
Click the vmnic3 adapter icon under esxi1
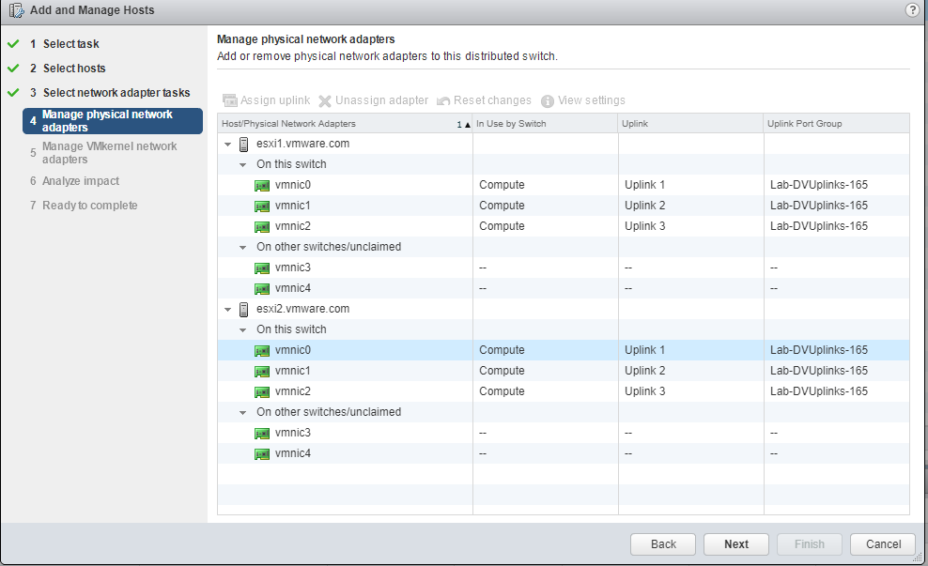coord(262,268)
